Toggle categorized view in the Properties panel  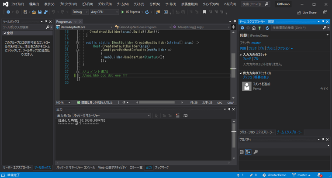tap(242, 152)
